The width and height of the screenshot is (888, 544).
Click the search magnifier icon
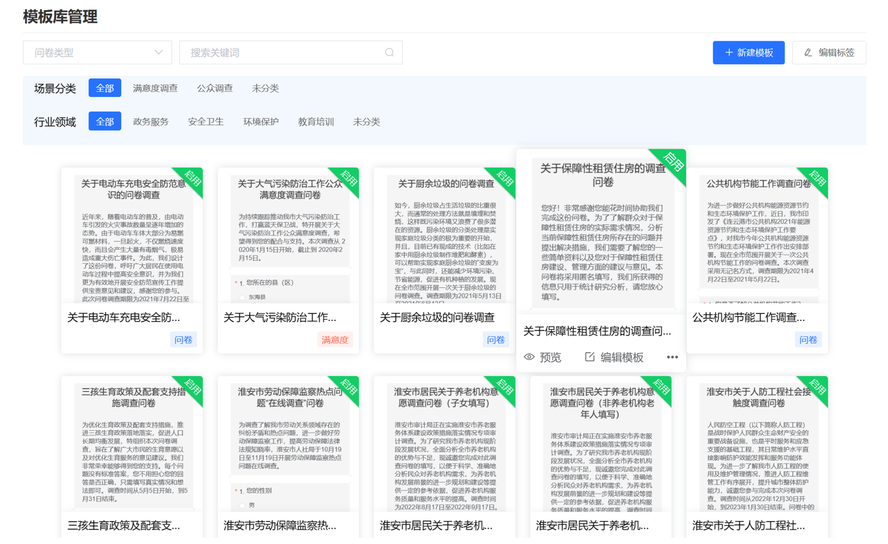coord(389,52)
